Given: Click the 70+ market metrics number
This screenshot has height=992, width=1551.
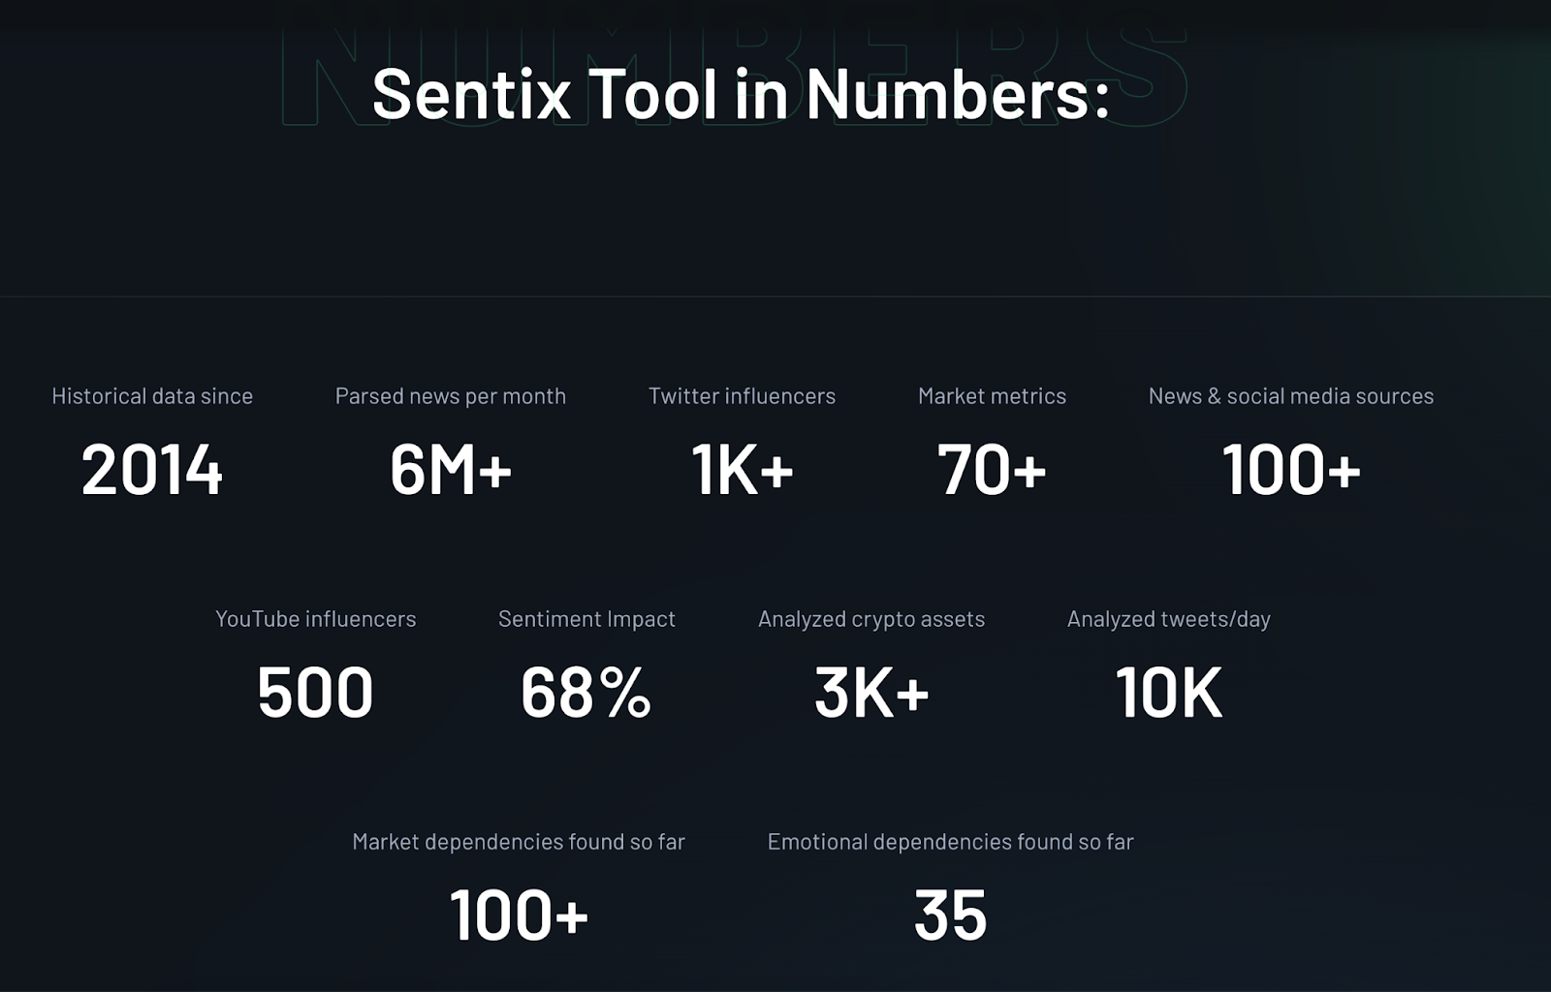Looking at the screenshot, I should (x=992, y=470).
